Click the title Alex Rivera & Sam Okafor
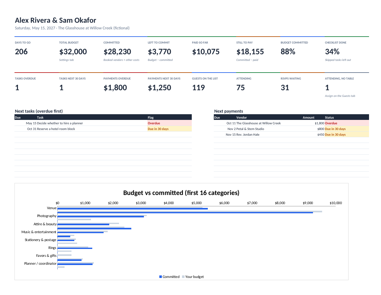Image resolution: width=381 pixels, height=295 pixels. point(55,20)
